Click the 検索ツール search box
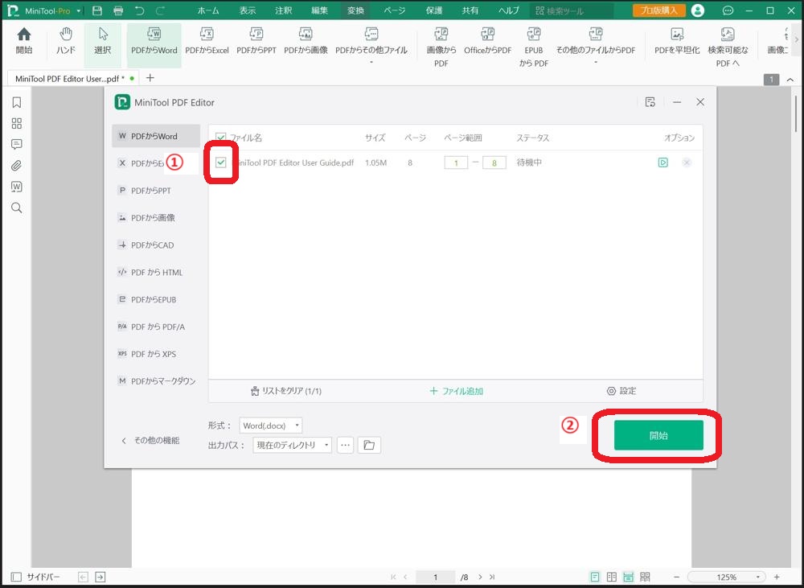This screenshot has width=804, height=588. tap(572, 10)
